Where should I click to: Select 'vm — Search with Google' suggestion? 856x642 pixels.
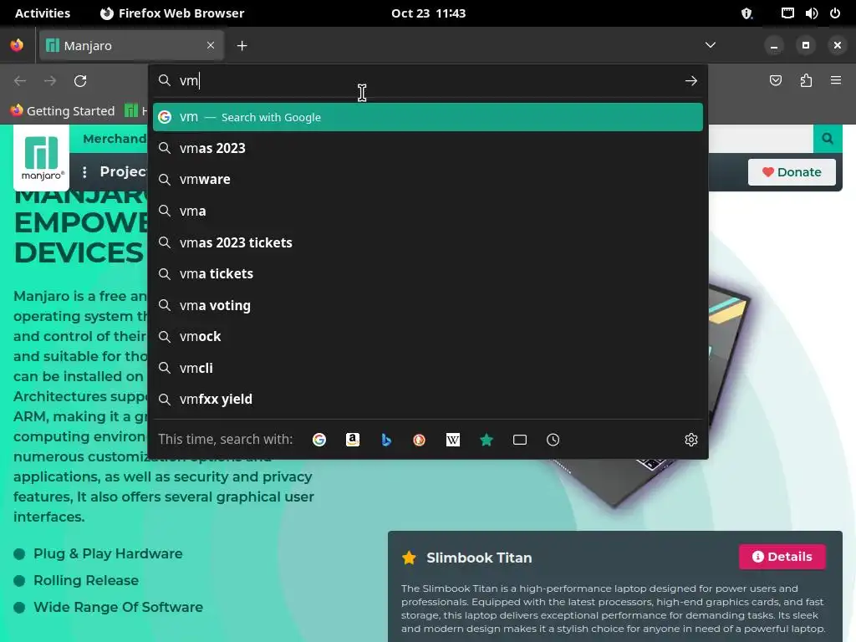pos(428,117)
